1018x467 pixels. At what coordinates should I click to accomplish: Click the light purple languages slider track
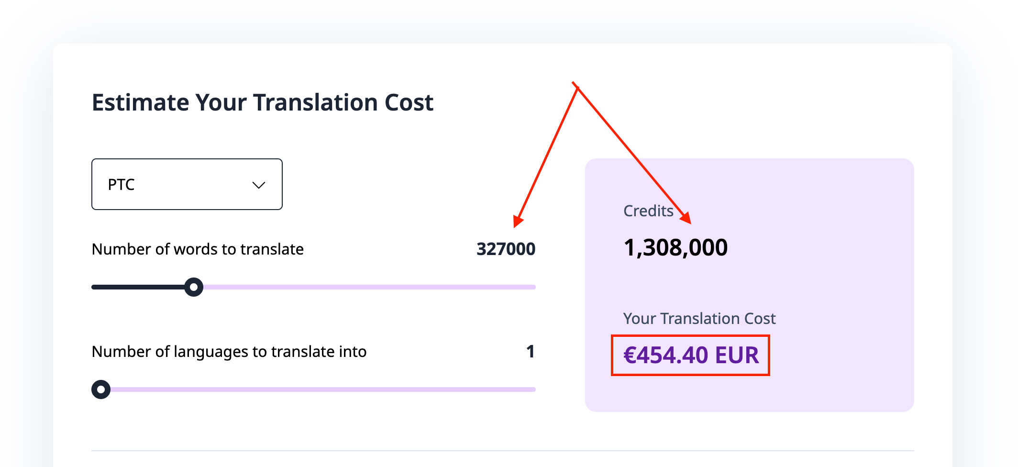[x=321, y=389]
